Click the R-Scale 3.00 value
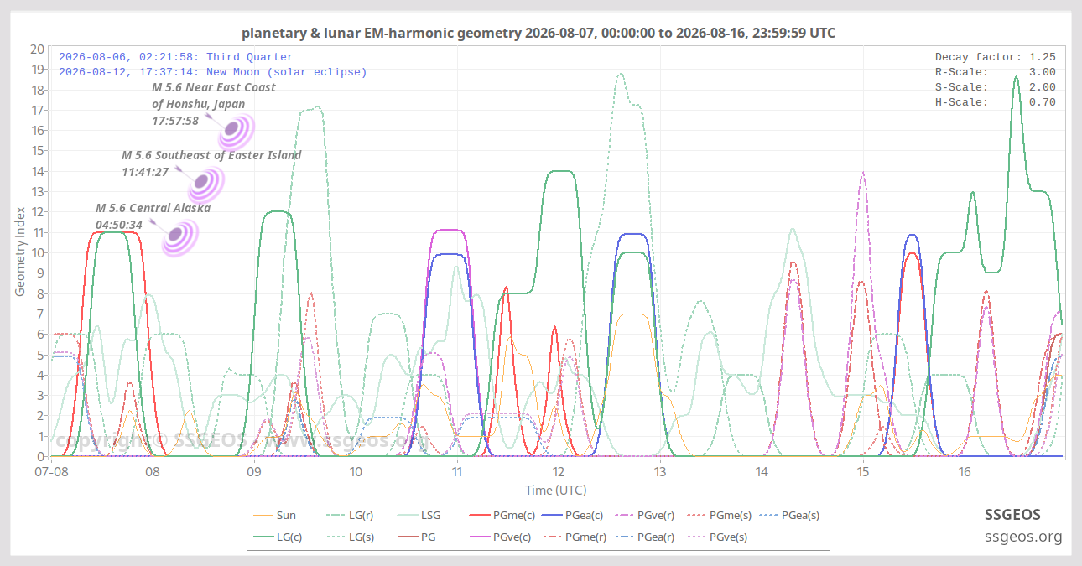This screenshot has width=1082, height=566. 1042,72
